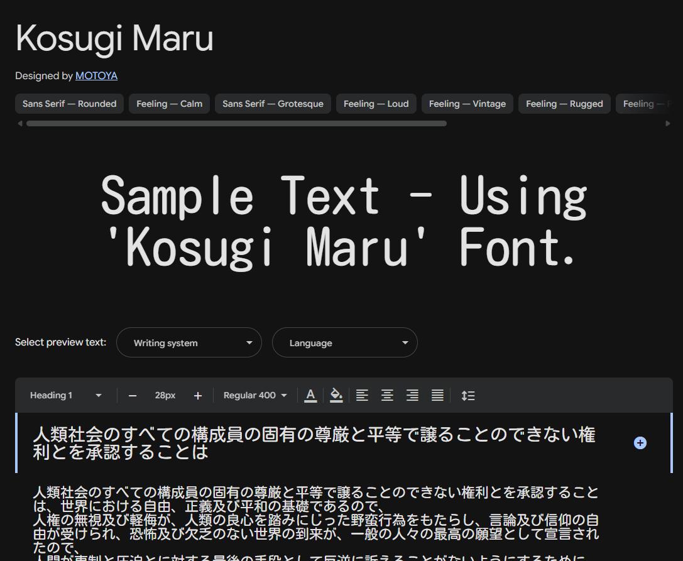The image size is (683, 561).
Task: Select the Sans Serif — Rounded tag
Action: tap(69, 104)
